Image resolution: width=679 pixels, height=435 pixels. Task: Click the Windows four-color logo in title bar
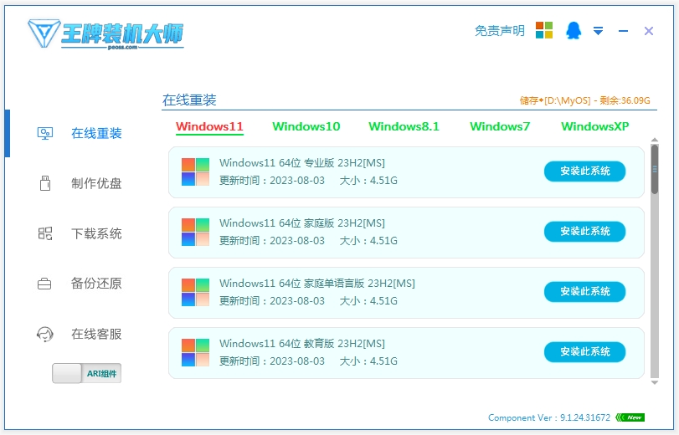tap(544, 30)
